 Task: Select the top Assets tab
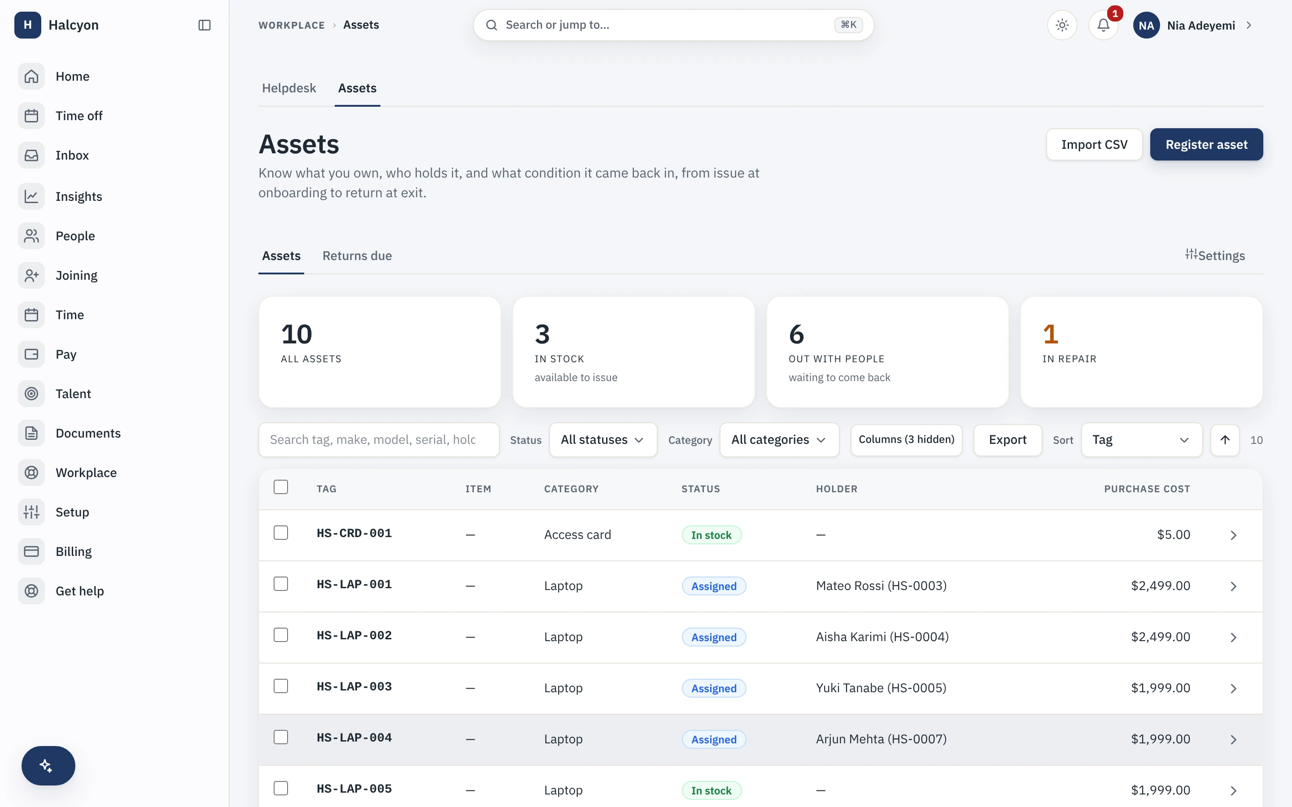click(357, 88)
